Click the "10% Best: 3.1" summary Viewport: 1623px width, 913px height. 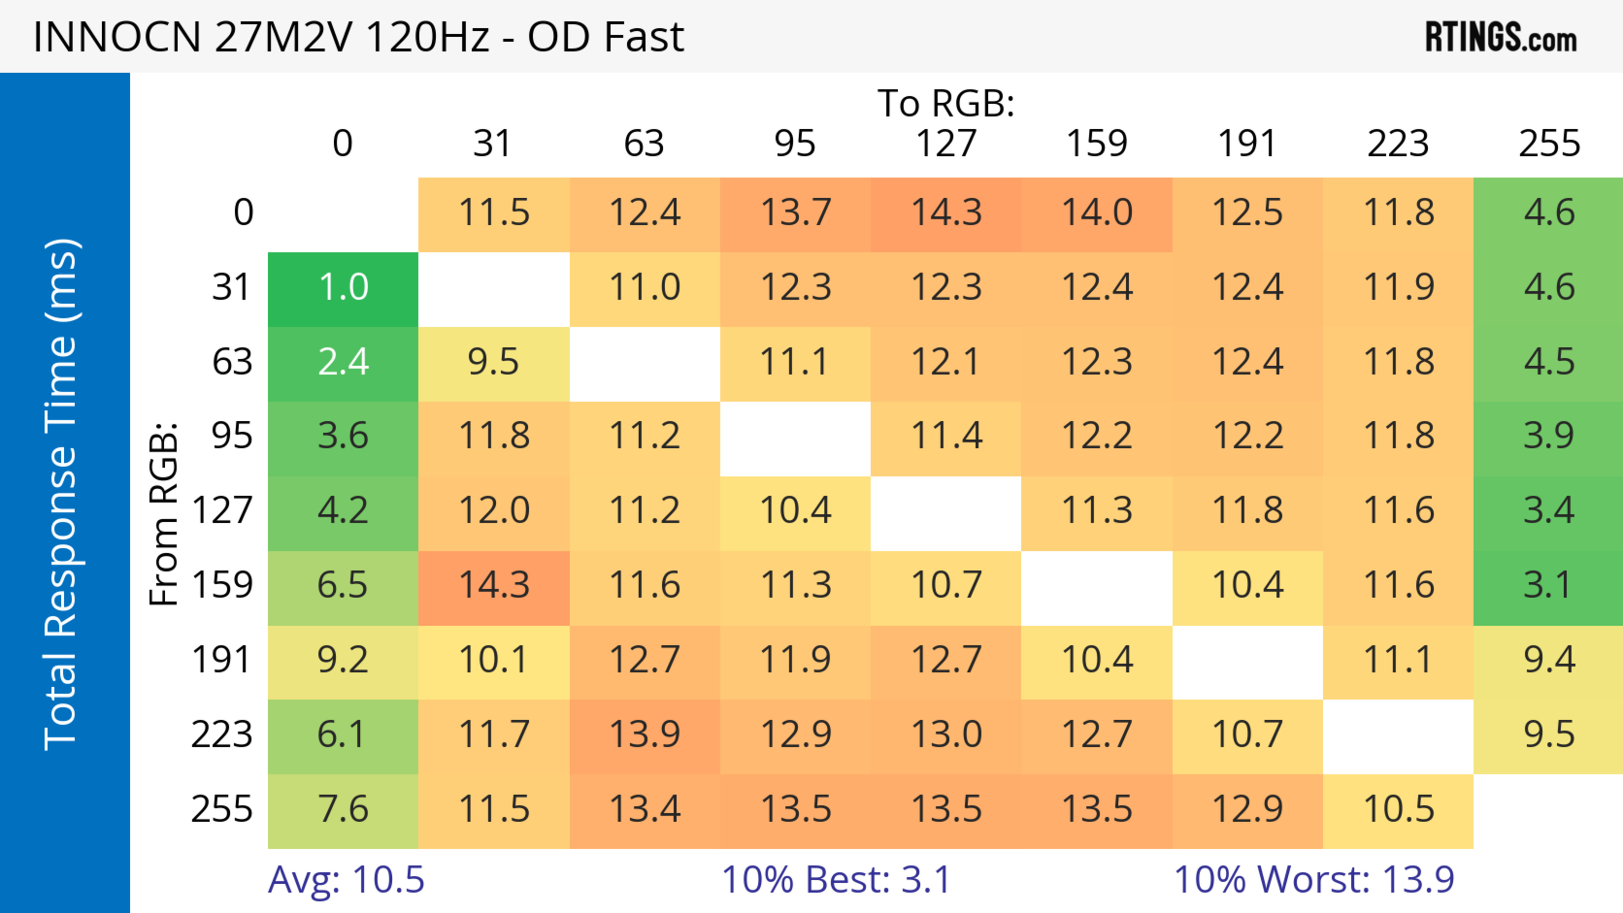tap(836, 880)
